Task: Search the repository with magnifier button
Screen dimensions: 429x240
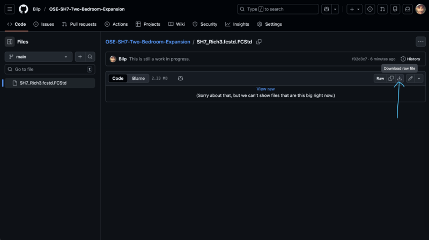Action: pos(90,57)
